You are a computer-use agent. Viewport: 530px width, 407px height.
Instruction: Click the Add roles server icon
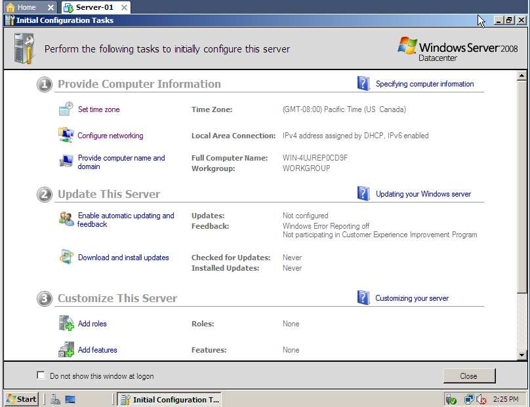pyautogui.click(x=66, y=323)
